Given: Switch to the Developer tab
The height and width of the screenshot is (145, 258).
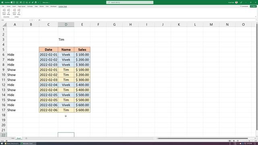Looking at the screenshot, I should pos(53,6).
